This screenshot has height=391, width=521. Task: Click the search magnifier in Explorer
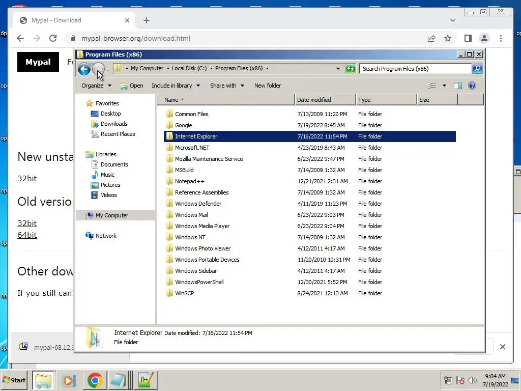(477, 69)
